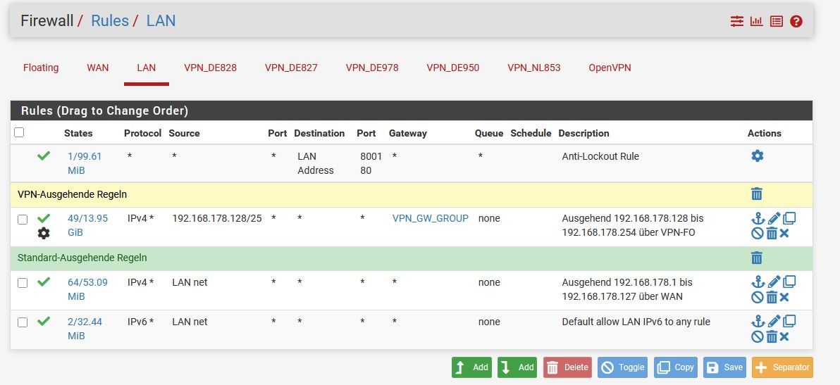This screenshot has height=385, width=840.
Task: Open the help question mark icon
Action: pos(796,21)
